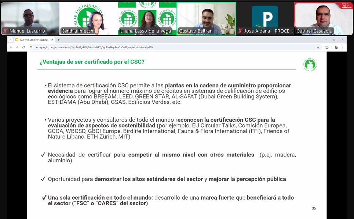Select Manuel Lascarro's video tile
This screenshot has height=219, width=354.
pyautogui.click(x=30, y=18)
